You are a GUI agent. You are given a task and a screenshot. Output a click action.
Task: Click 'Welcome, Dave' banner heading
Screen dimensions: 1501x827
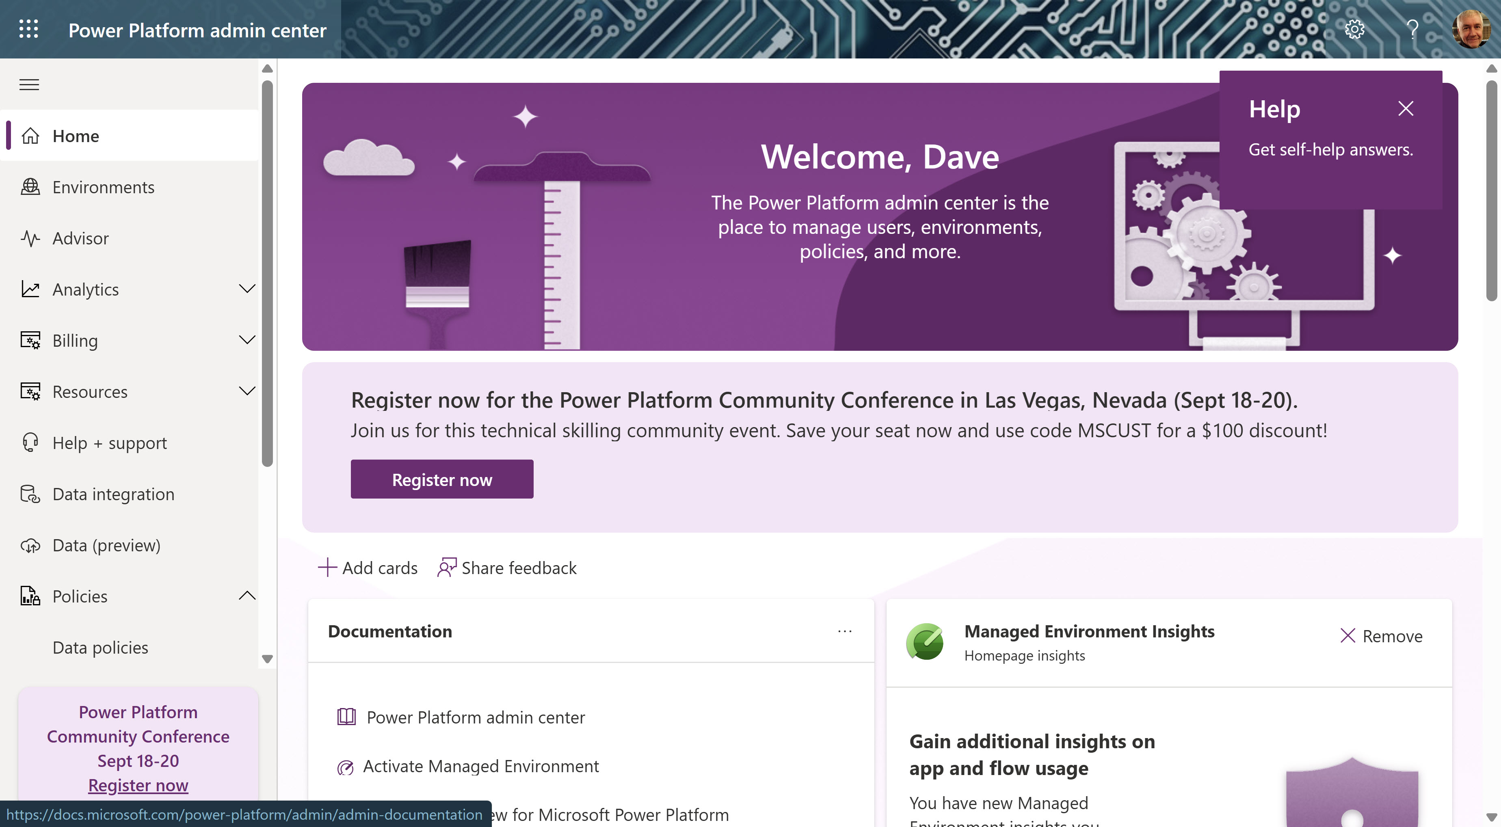[x=880, y=157]
